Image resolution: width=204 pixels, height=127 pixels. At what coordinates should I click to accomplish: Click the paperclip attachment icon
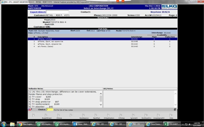click(x=175, y=109)
